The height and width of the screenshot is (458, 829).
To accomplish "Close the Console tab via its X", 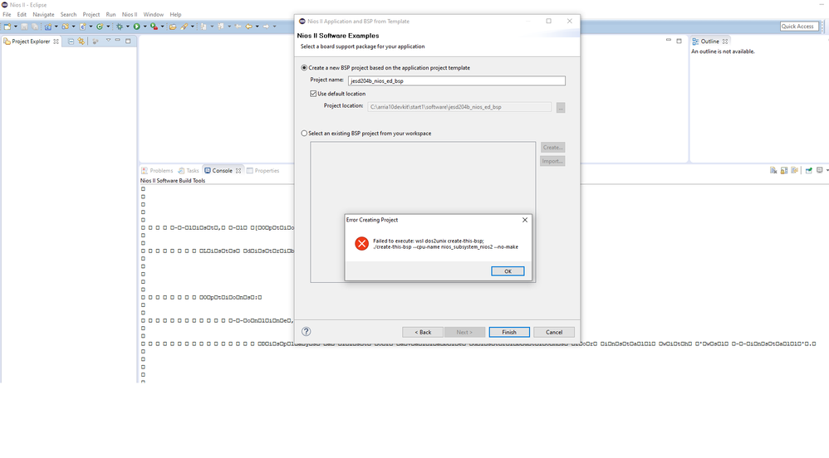I will click(238, 171).
